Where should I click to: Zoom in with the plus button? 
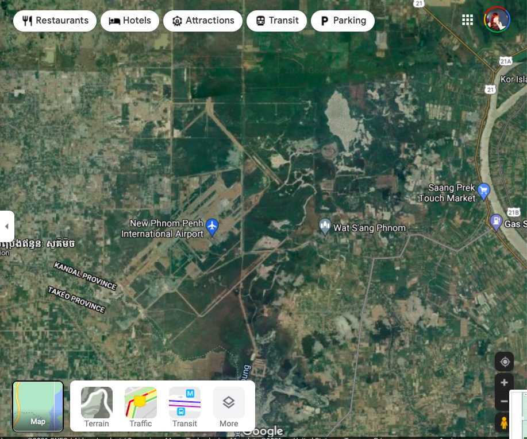pos(505,383)
